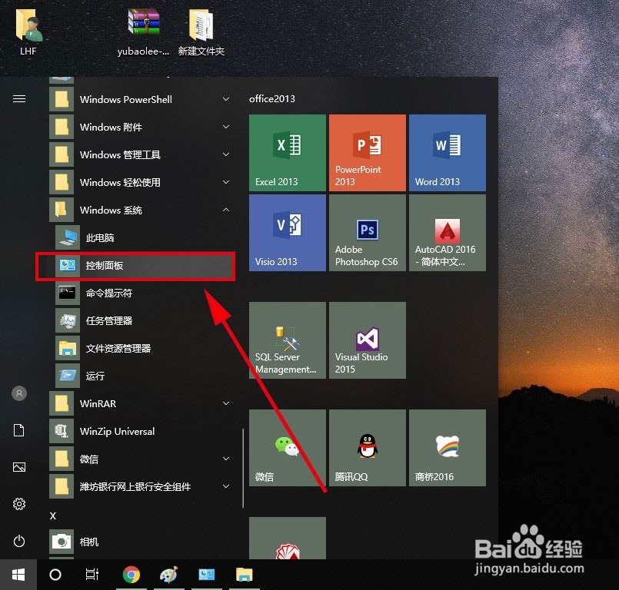Launch 微信 tile in Start menu

coord(287,447)
